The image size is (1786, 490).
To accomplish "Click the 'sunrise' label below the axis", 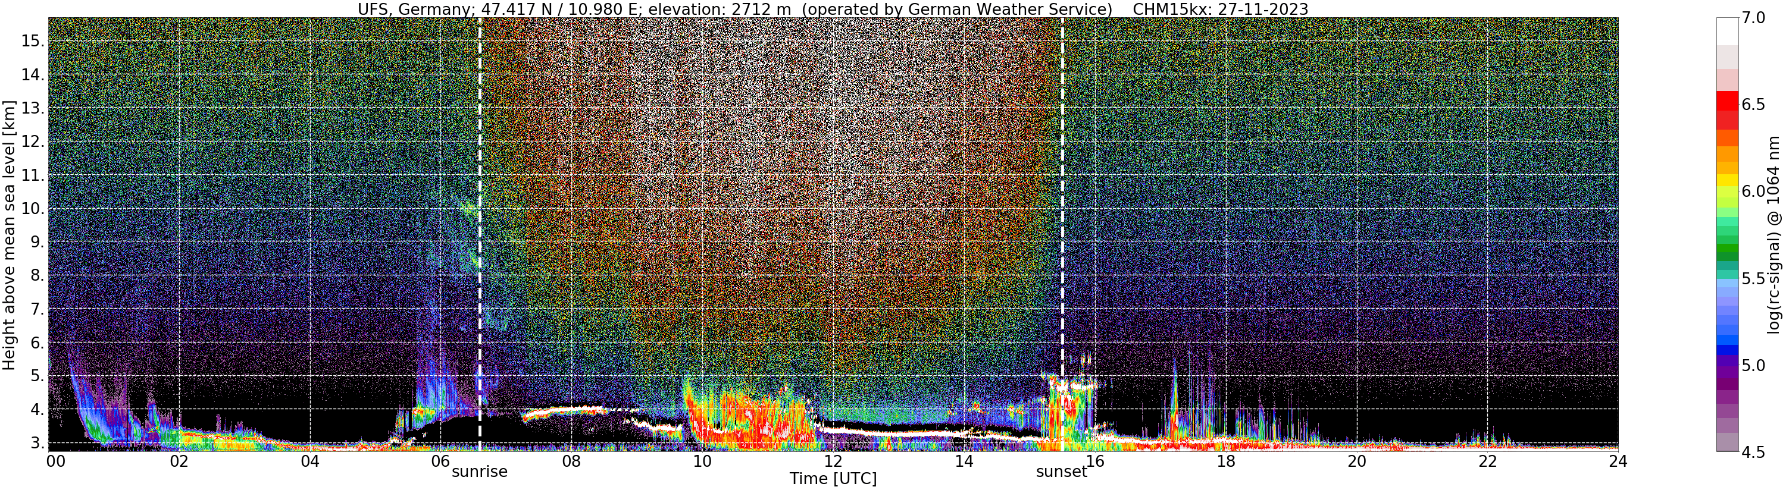I will (480, 472).
